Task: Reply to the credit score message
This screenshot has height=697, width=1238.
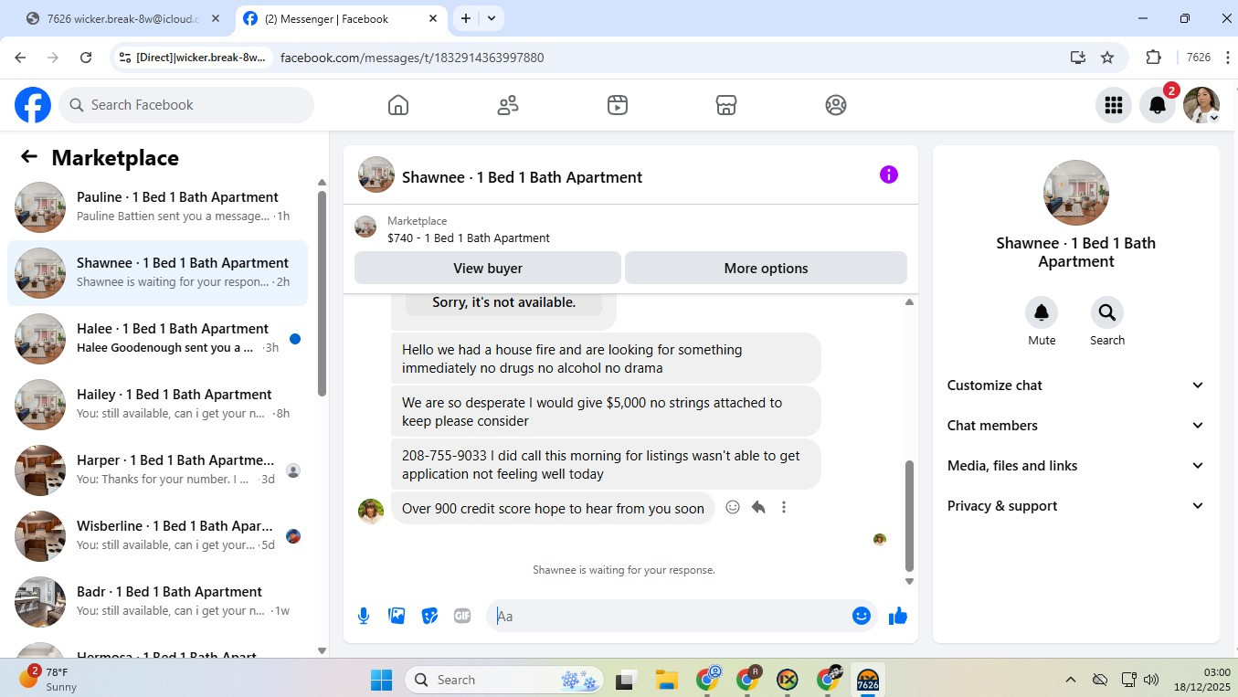Action: pyautogui.click(x=758, y=507)
